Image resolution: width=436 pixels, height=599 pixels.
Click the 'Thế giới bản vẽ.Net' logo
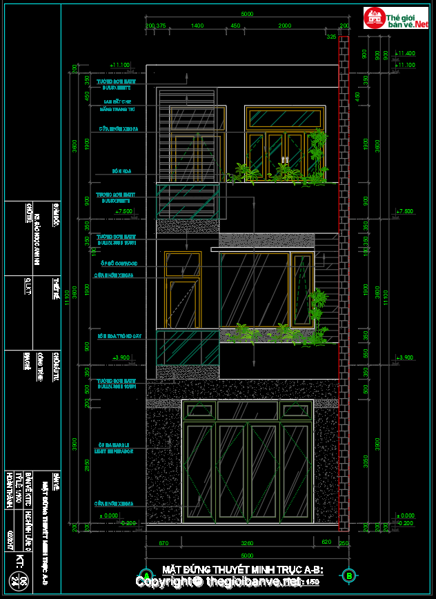[x=396, y=18]
